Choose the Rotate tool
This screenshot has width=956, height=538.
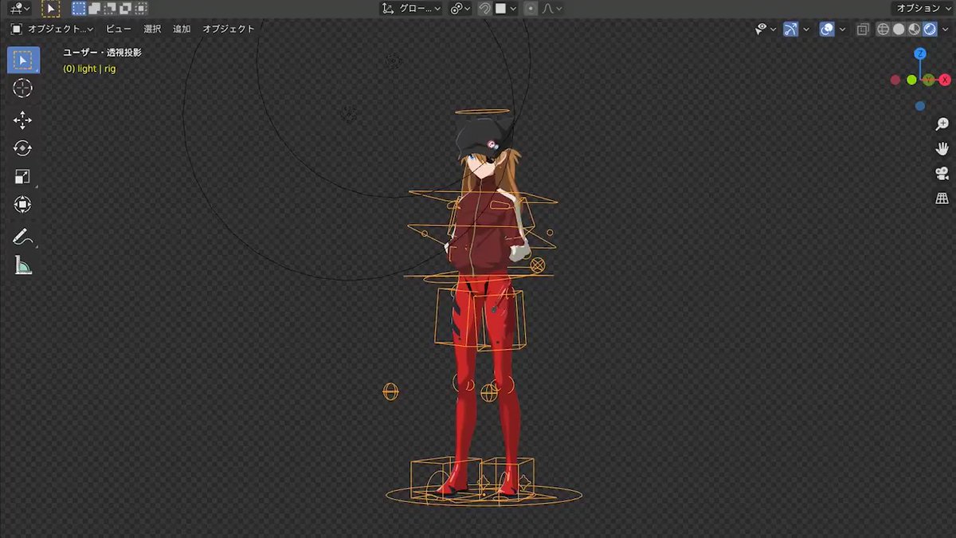coord(23,148)
